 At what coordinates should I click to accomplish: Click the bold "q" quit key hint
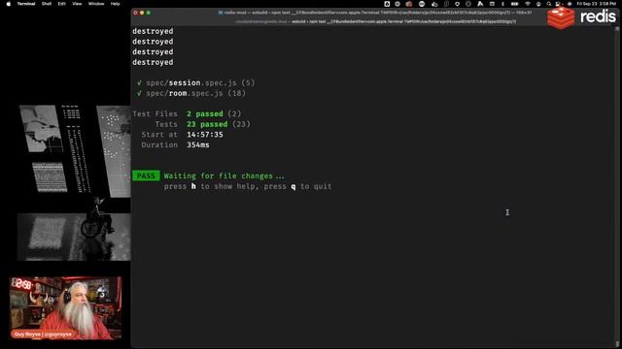(294, 186)
